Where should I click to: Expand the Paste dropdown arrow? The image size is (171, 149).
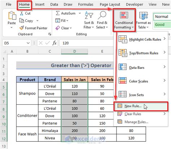click(12, 27)
